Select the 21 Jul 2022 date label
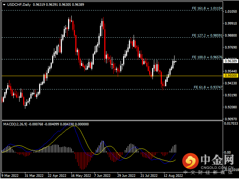The image size is (239, 179). pyautogui.click(x=149, y=176)
